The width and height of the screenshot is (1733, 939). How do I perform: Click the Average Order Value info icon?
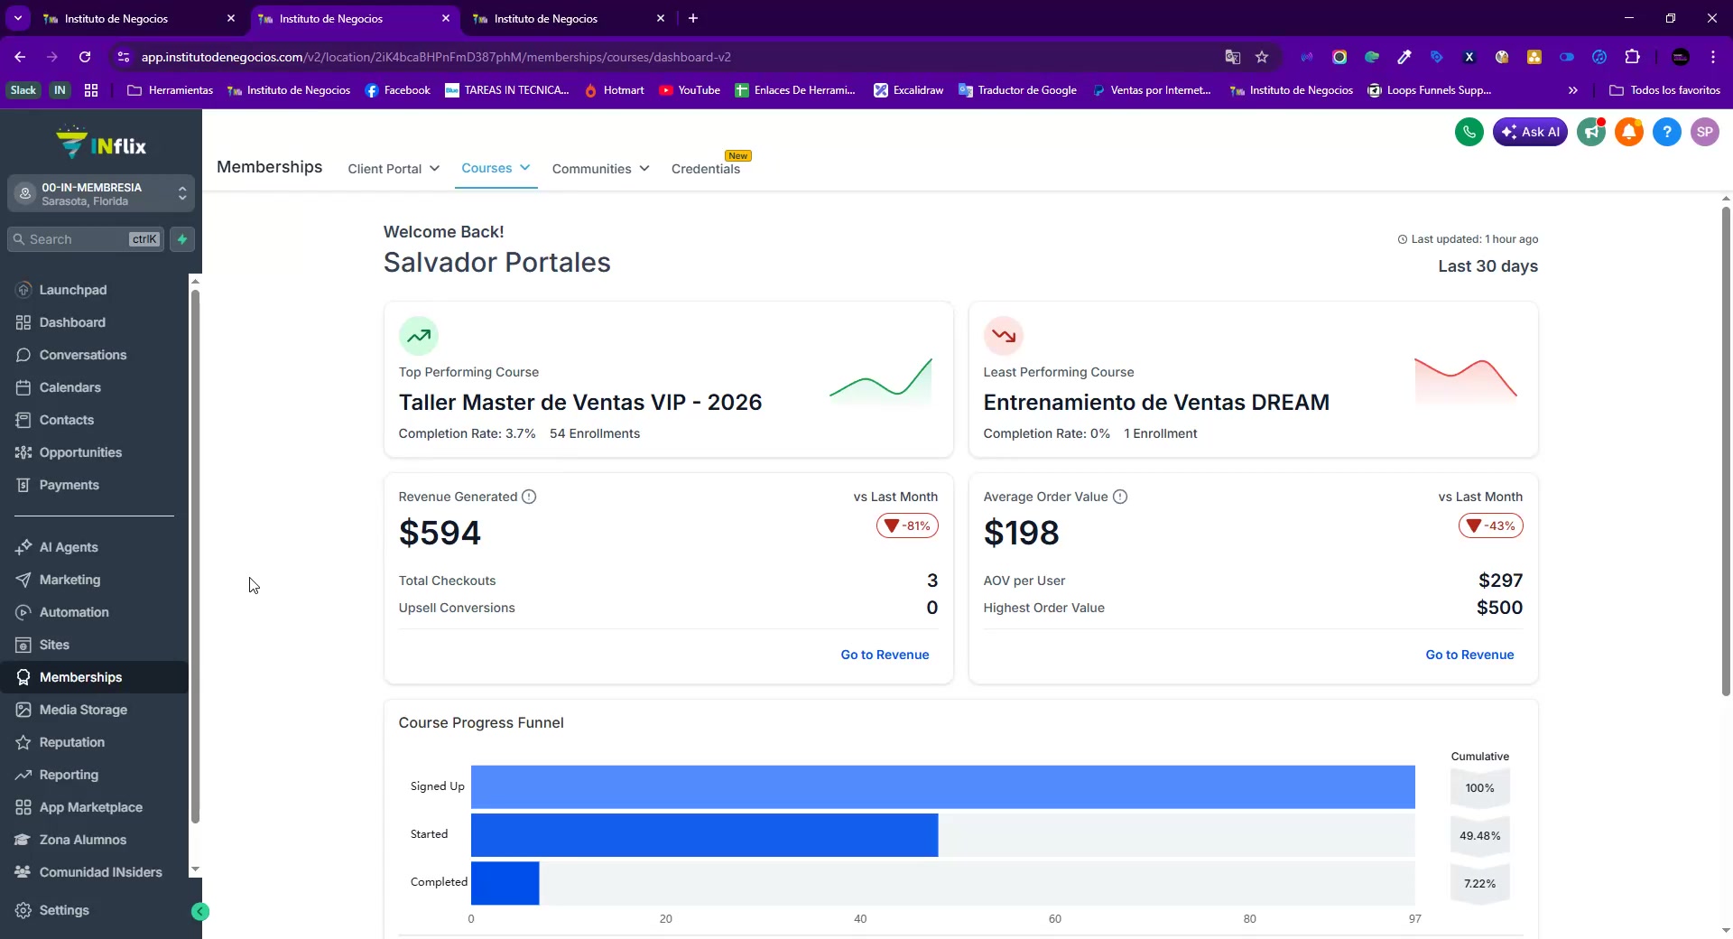pyautogui.click(x=1120, y=497)
